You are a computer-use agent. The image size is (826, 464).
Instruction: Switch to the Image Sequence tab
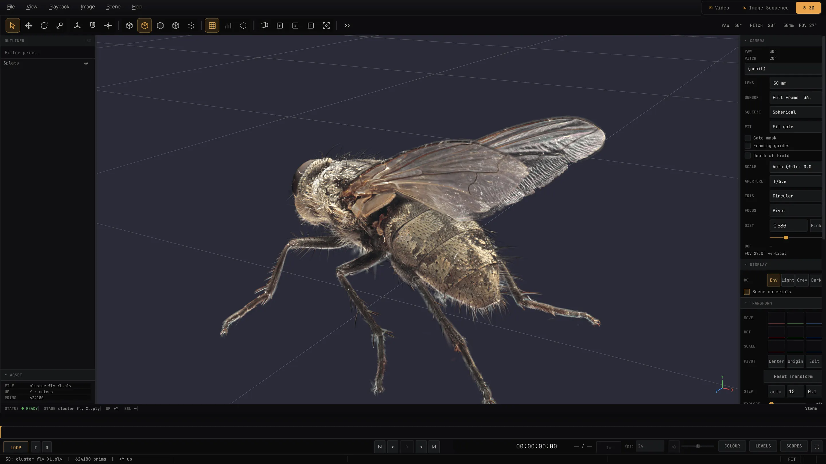pyautogui.click(x=766, y=8)
